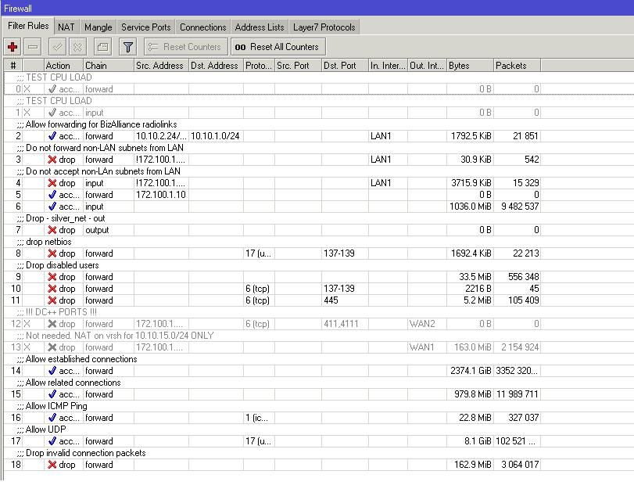Click the Reset Counters button
634x496 pixels.
[x=186, y=47]
